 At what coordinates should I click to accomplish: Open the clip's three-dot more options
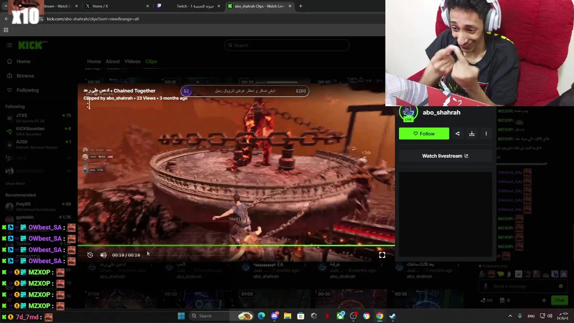486,134
